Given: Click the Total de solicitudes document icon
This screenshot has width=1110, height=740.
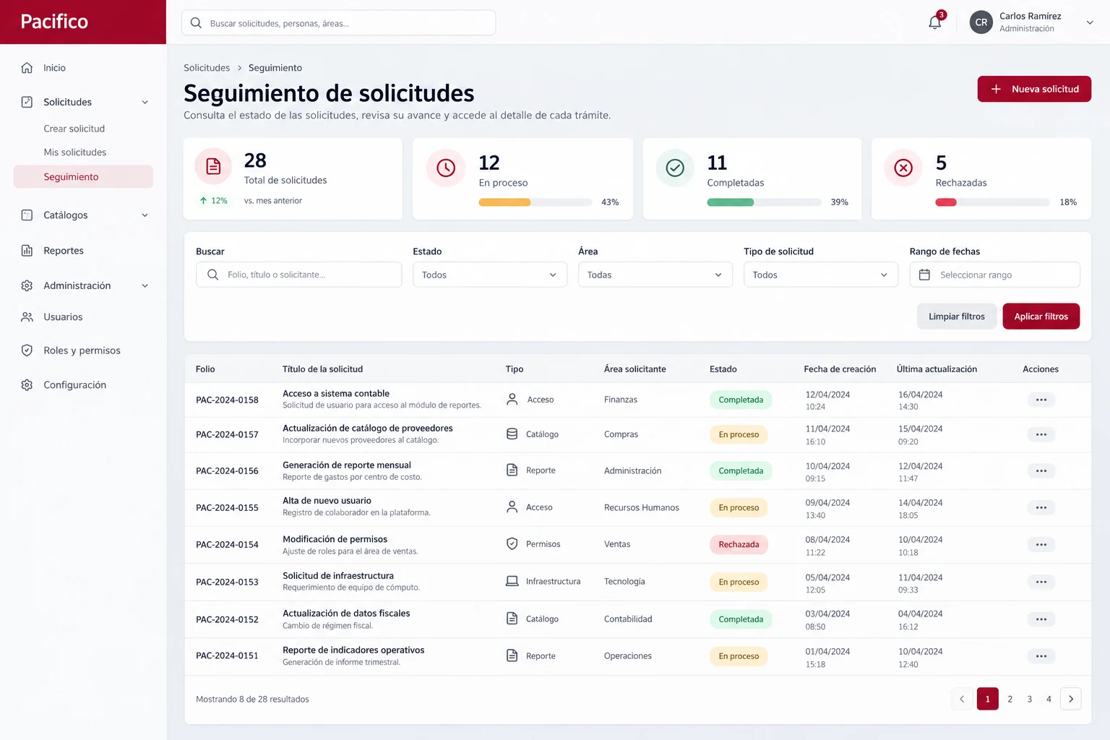Looking at the screenshot, I should point(213,166).
